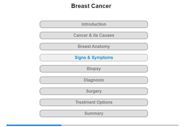The height and width of the screenshot is (127, 185).
Task: Choose the menu entry with blue text
Action: click(x=94, y=58)
